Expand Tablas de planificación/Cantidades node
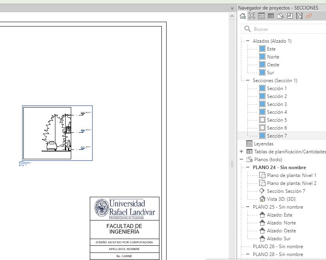This screenshot has width=326, height=260. click(x=241, y=151)
